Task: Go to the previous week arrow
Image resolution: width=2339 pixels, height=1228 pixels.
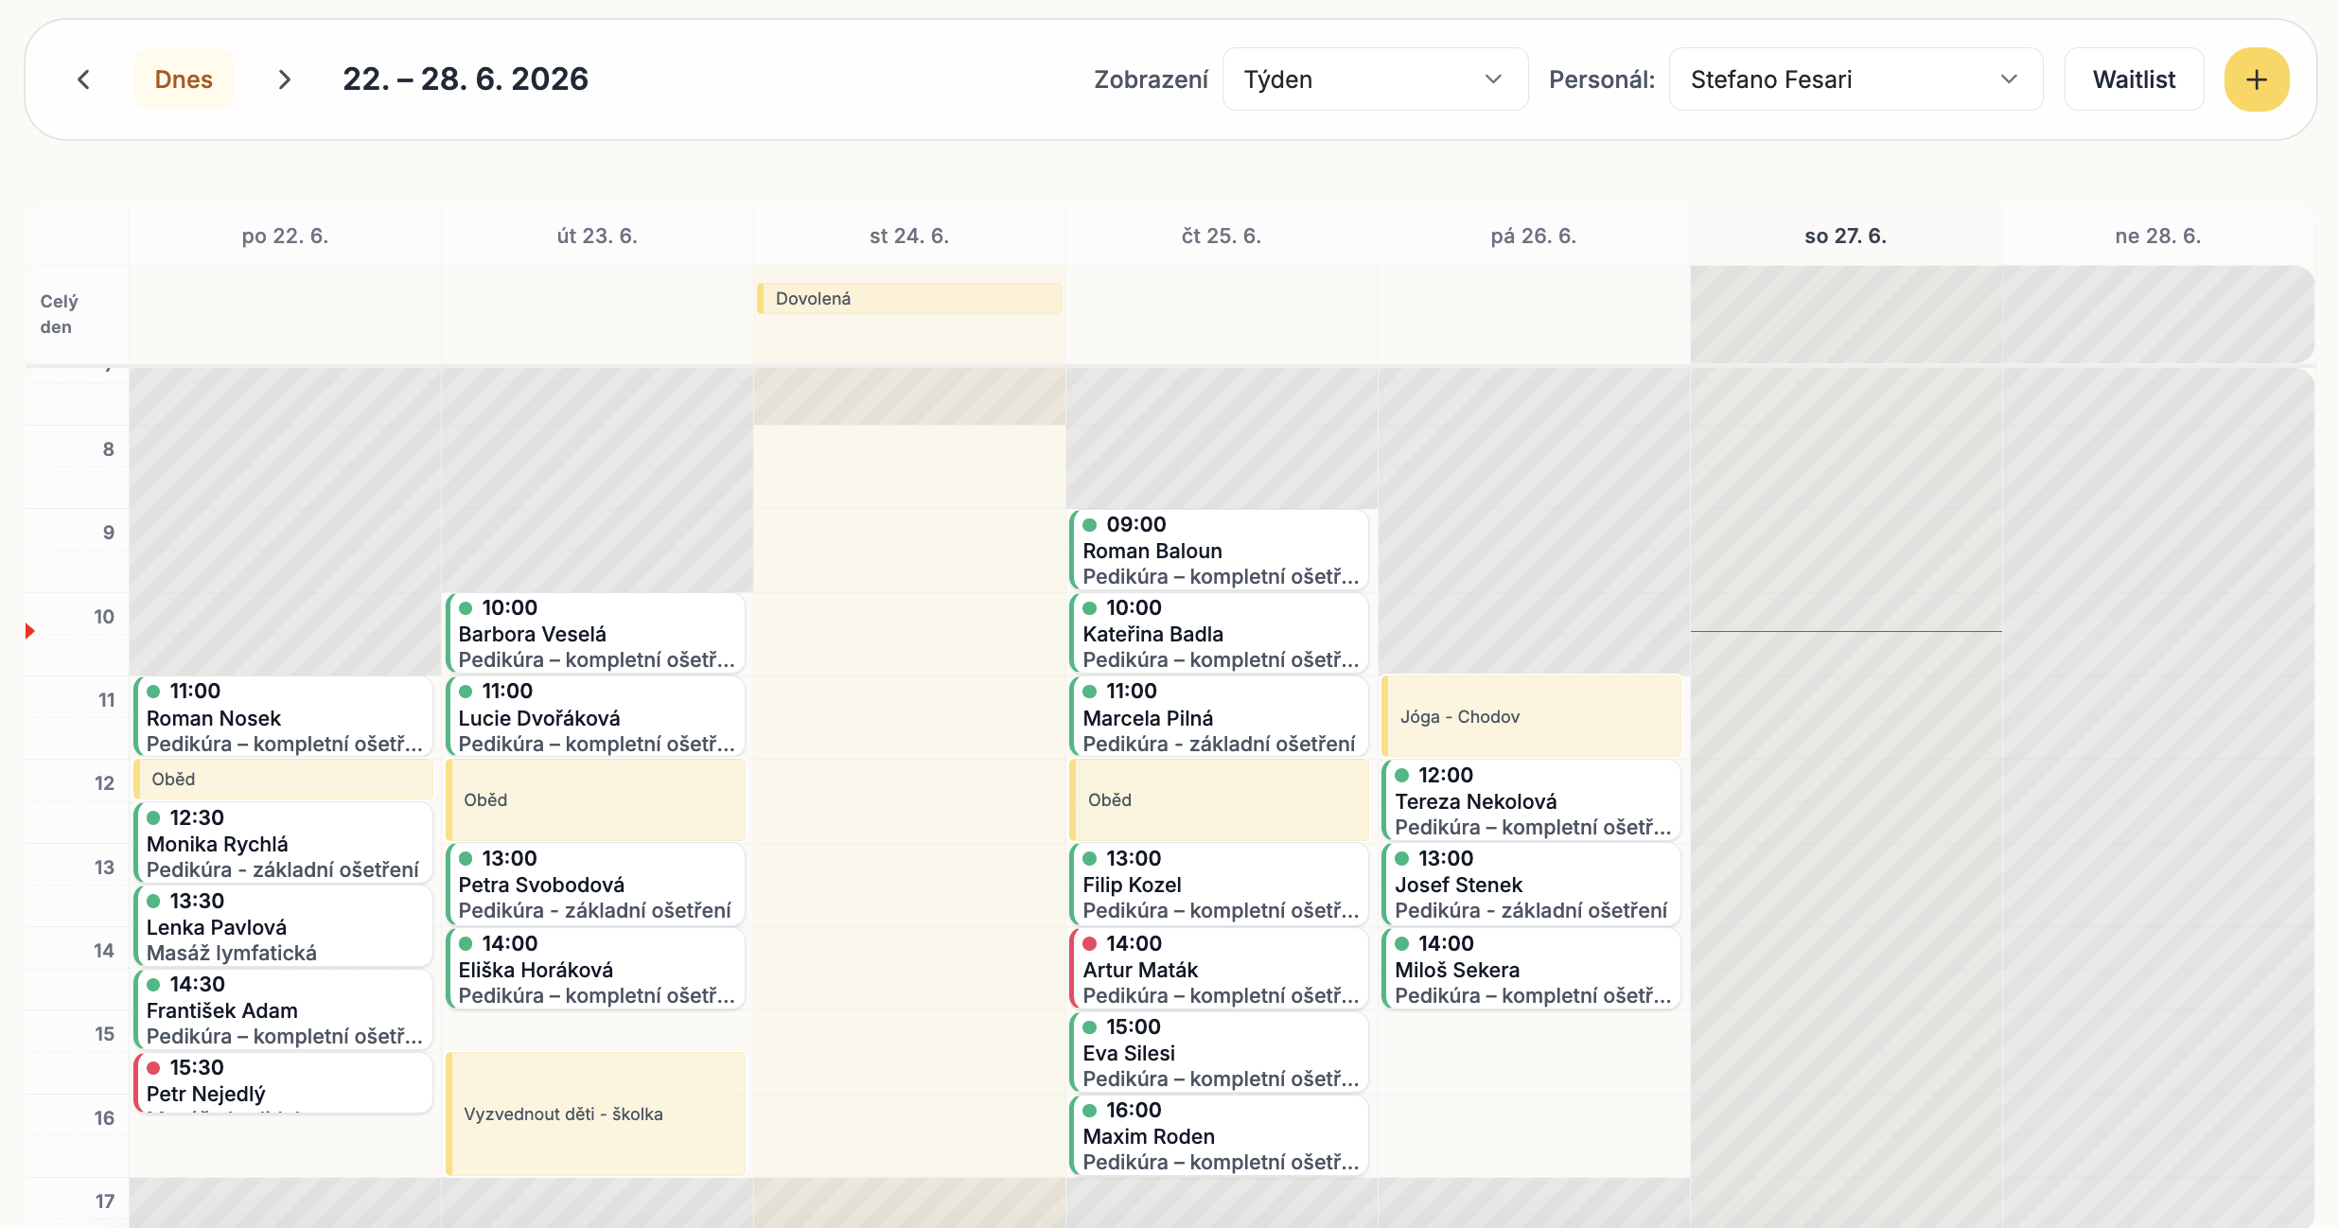Action: [83, 79]
